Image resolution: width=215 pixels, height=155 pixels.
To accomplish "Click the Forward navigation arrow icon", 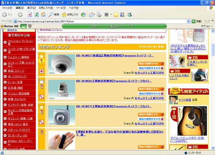I will (20, 14).
